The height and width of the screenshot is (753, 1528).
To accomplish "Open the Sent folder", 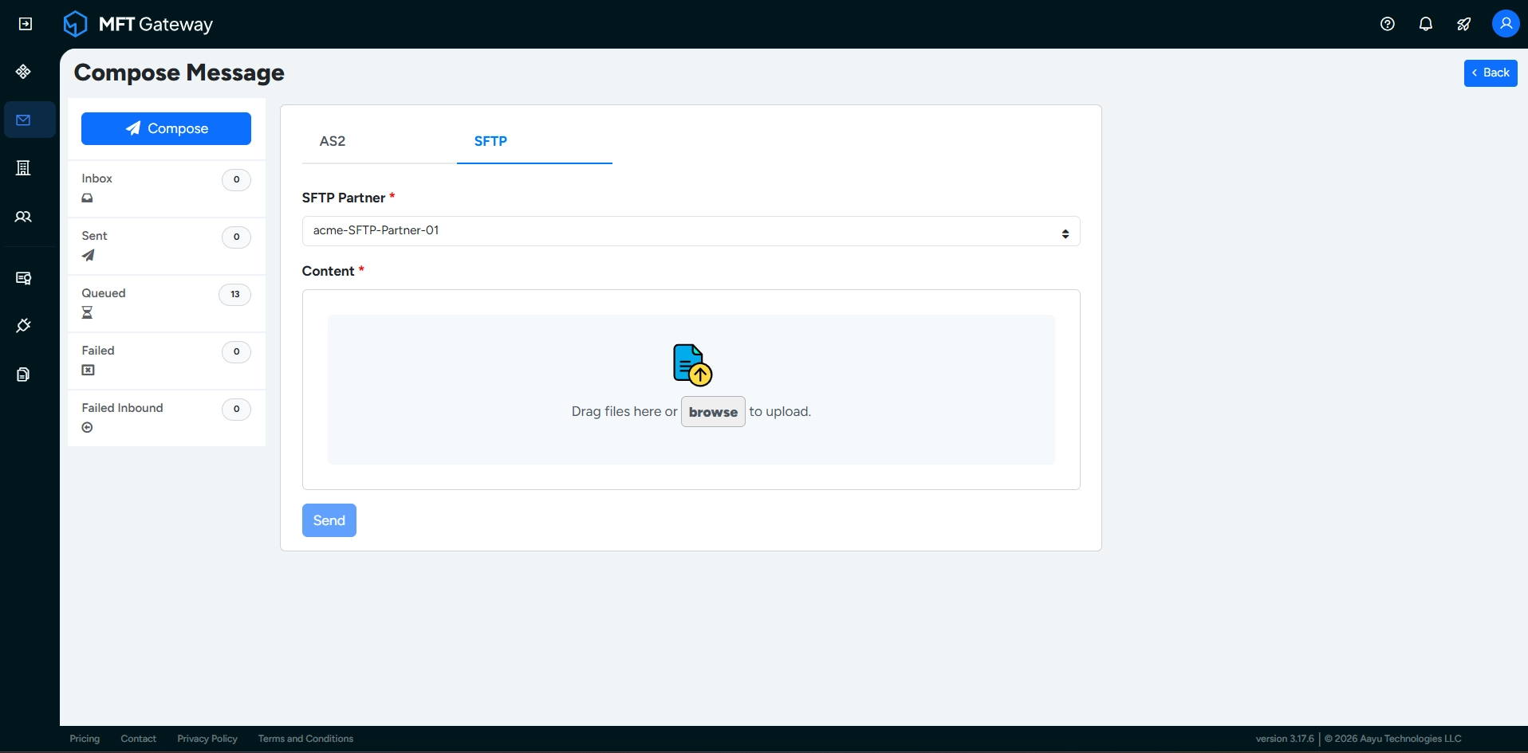I will coord(166,246).
